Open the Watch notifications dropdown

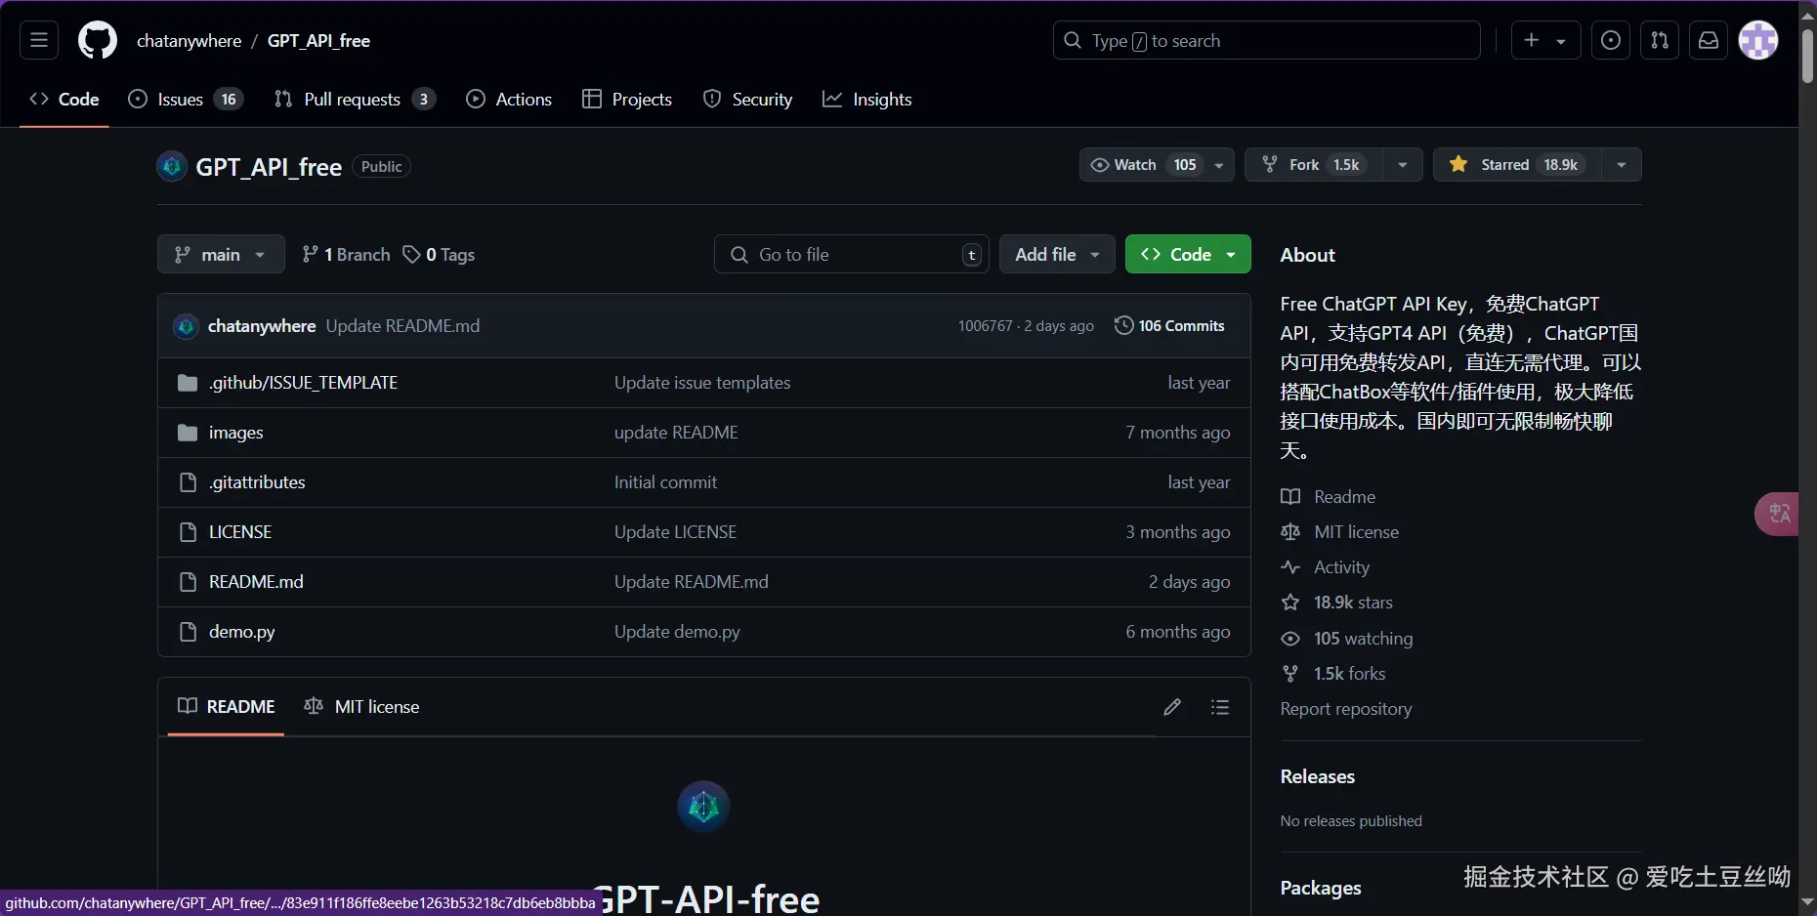coord(1157,165)
